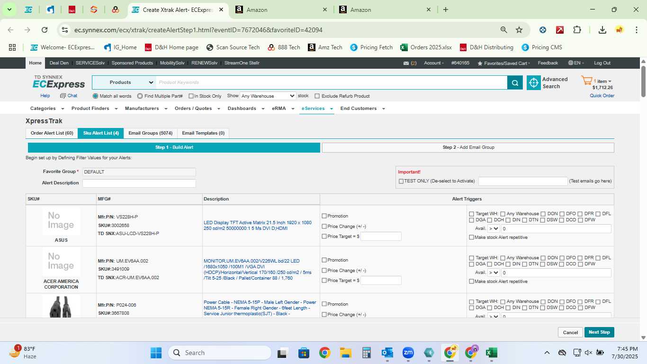Open File Explorer from taskbar

point(345,353)
